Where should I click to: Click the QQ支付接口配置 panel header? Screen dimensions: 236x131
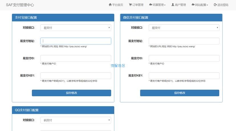(x=63, y=110)
